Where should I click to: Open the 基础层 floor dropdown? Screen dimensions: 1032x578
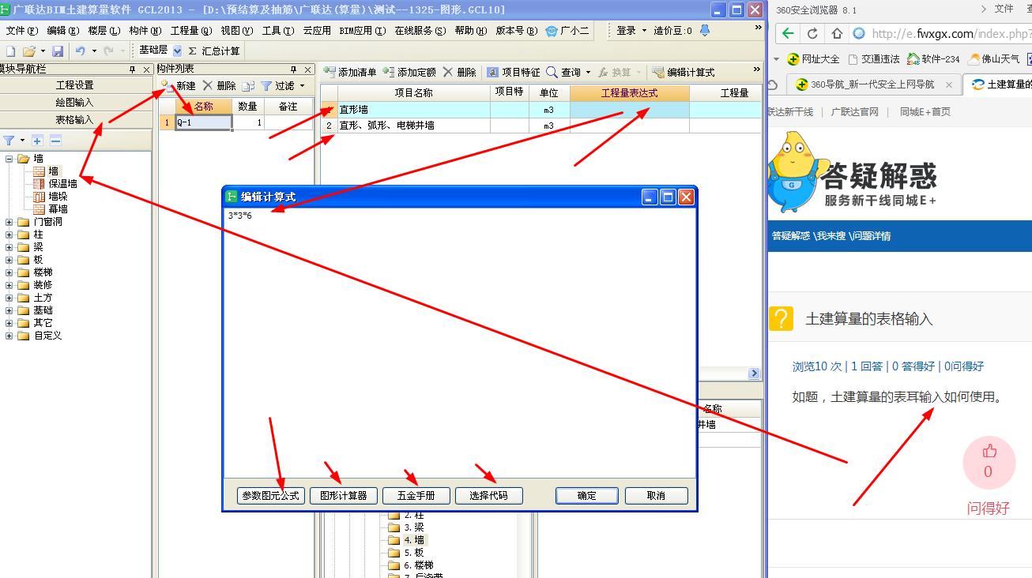pyautogui.click(x=177, y=51)
